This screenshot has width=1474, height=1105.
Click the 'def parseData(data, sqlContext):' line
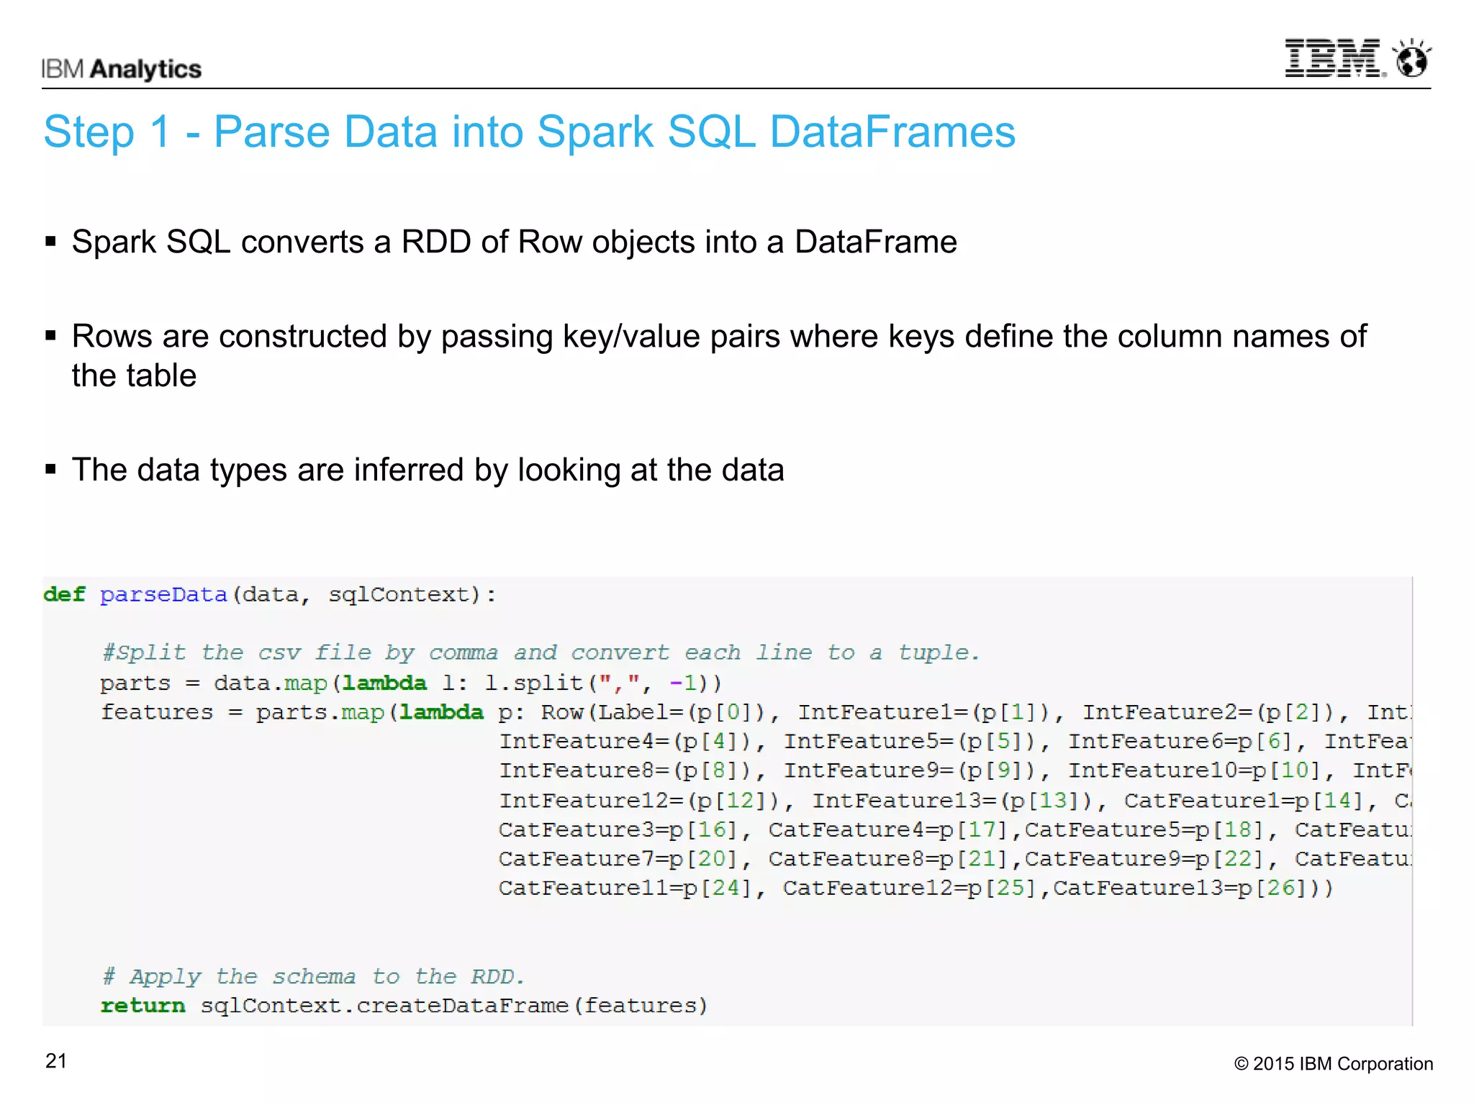pyautogui.click(x=270, y=595)
